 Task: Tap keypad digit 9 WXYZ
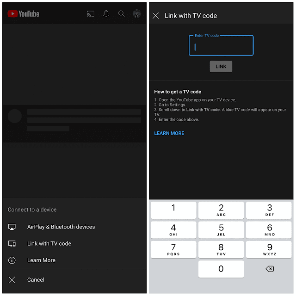click(269, 250)
